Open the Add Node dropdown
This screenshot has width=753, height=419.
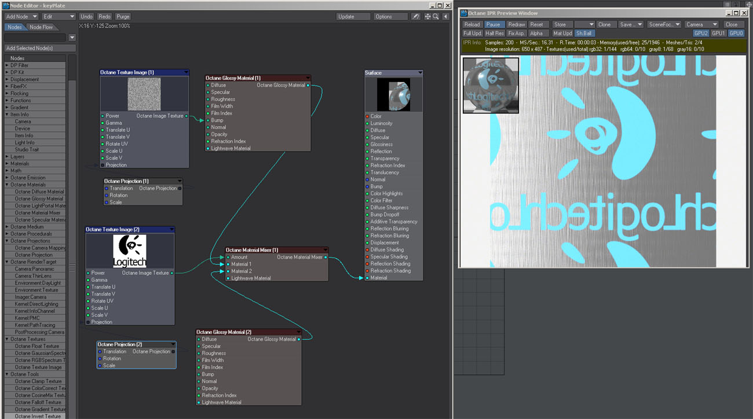click(x=21, y=17)
